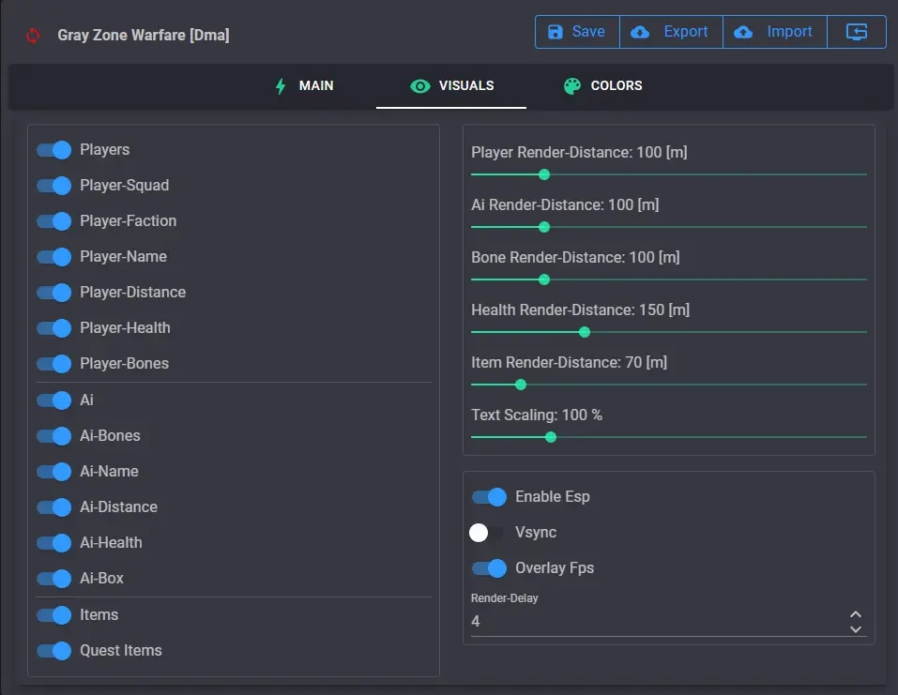Click the cloud icon on Import

coord(743,32)
